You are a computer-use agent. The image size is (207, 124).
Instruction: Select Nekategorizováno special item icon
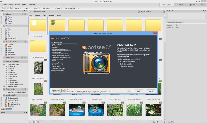pos(6,102)
